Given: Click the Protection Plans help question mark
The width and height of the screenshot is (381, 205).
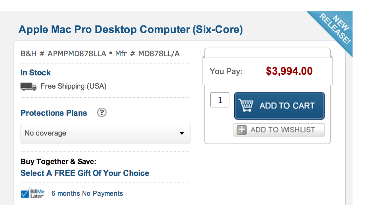Looking at the screenshot, I should click(x=102, y=113).
